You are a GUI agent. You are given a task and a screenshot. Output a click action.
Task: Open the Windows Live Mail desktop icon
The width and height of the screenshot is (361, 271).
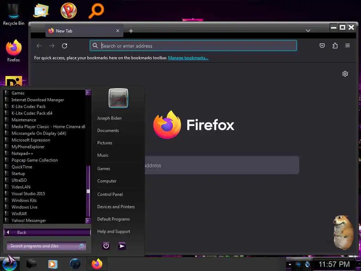41,11
